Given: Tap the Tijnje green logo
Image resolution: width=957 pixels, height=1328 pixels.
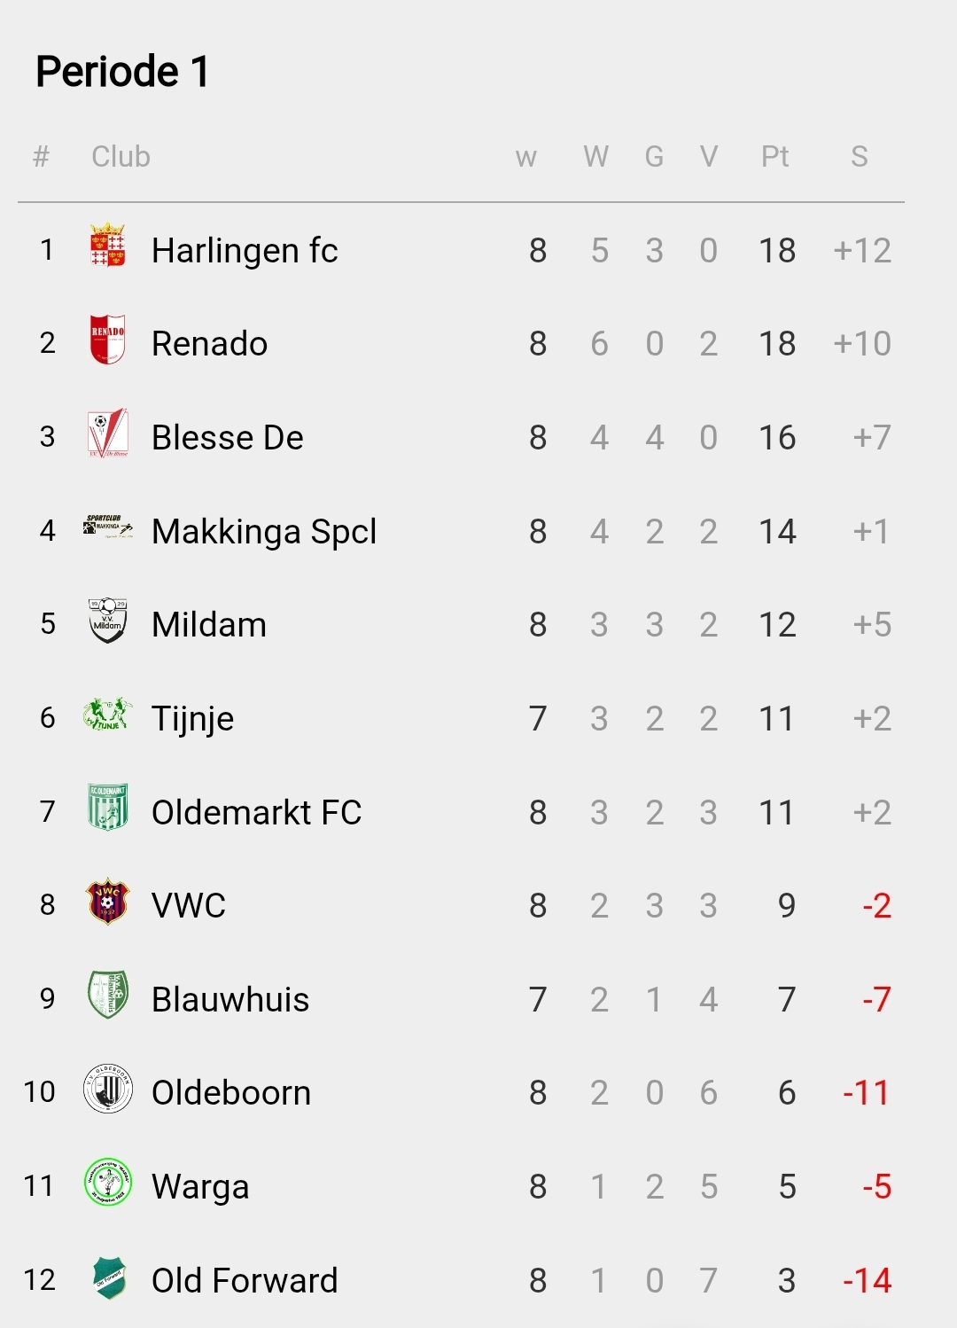Looking at the screenshot, I should (107, 715).
